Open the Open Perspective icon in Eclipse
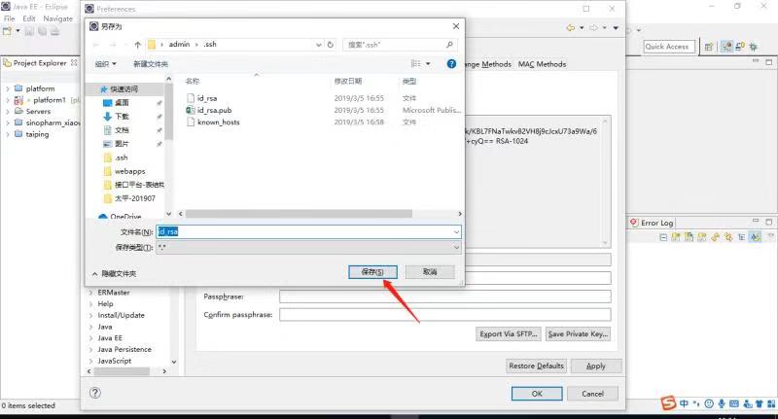The image size is (778, 419). point(709,47)
